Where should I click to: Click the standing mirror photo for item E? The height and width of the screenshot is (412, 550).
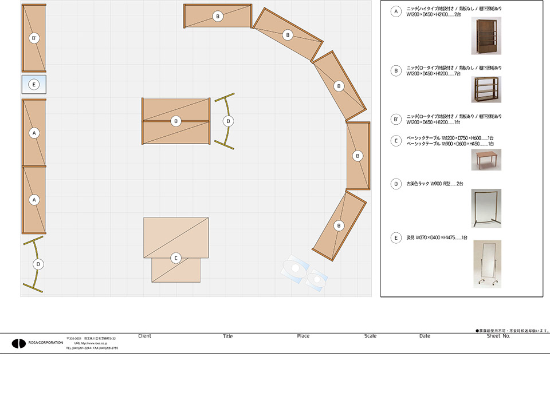pos(486,263)
